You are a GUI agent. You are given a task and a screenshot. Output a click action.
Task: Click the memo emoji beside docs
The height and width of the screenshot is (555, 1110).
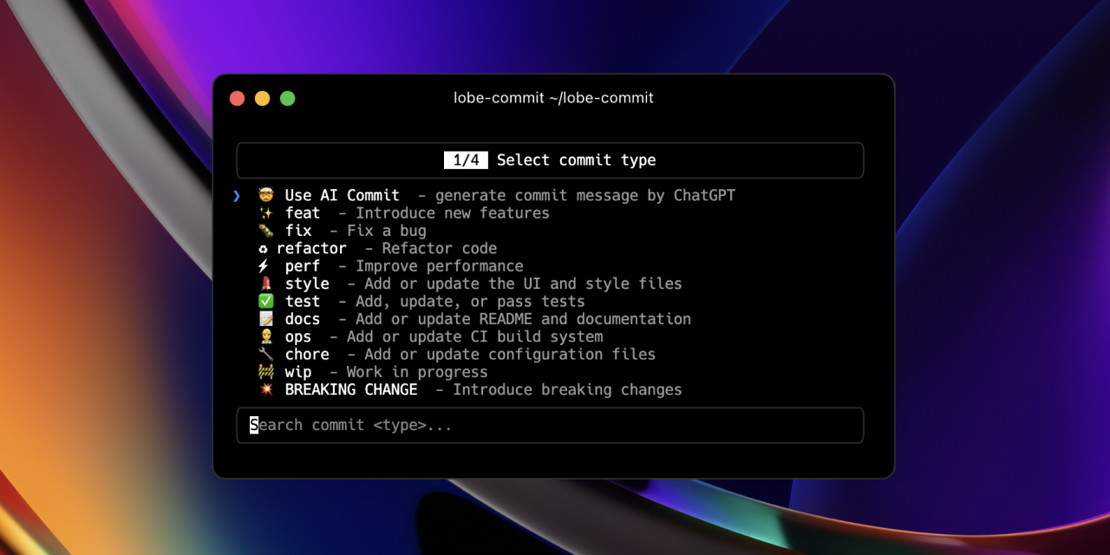coord(265,319)
